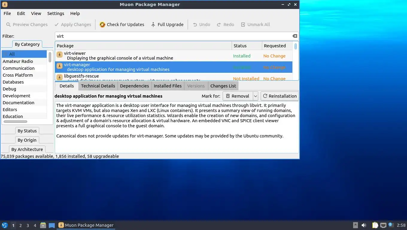This screenshot has width=407, height=230.
Task: Open the Edit menu
Action: (x=21, y=13)
